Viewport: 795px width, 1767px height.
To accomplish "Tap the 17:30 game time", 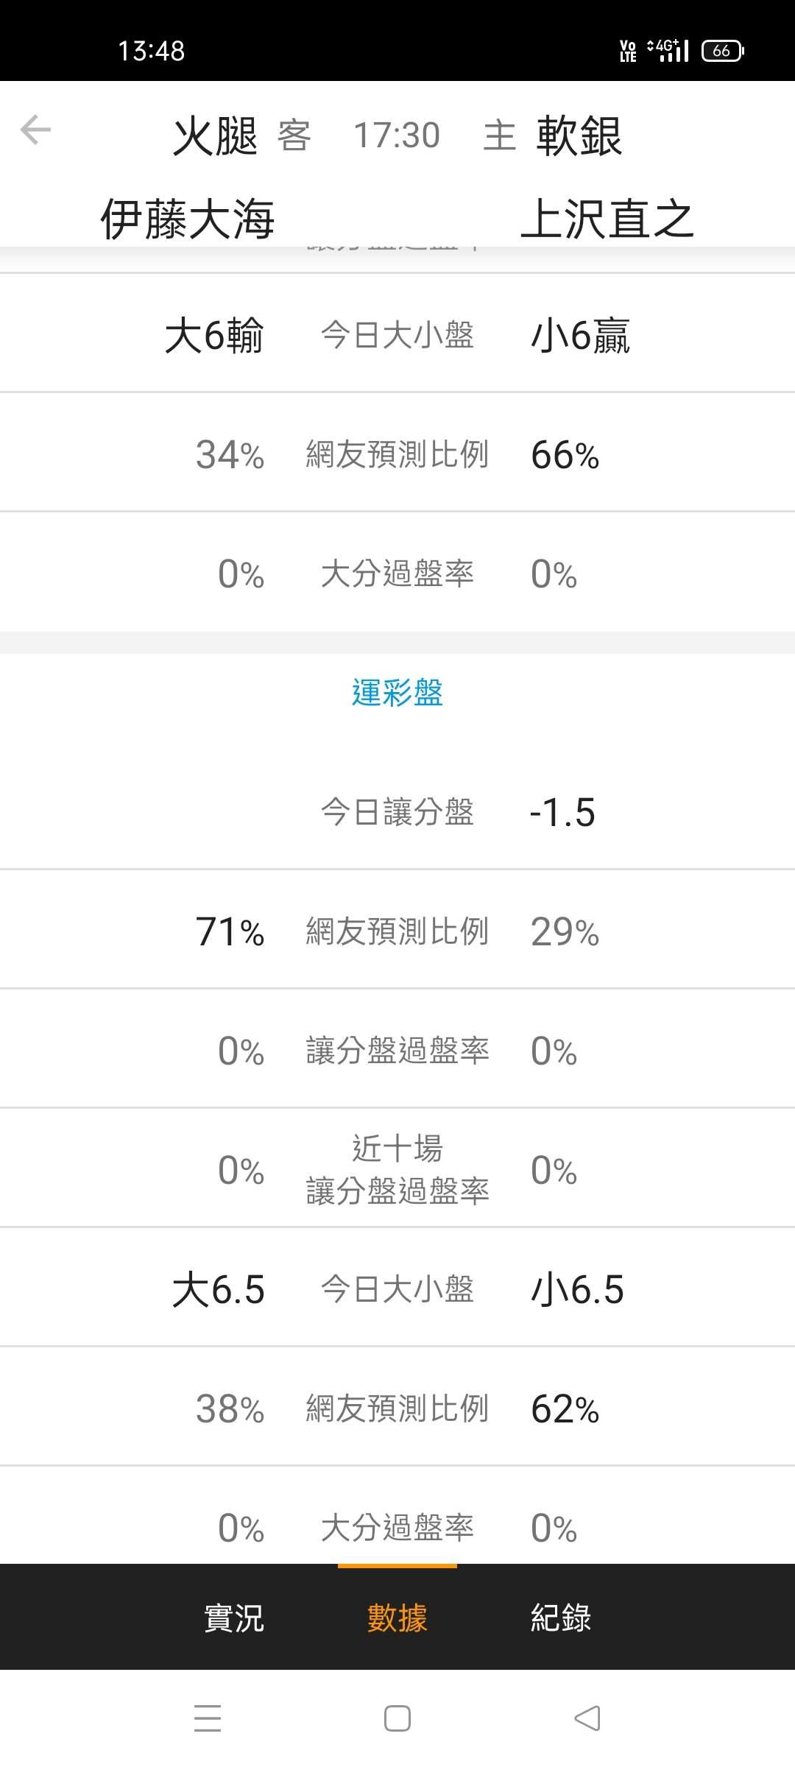I will (397, 135).
